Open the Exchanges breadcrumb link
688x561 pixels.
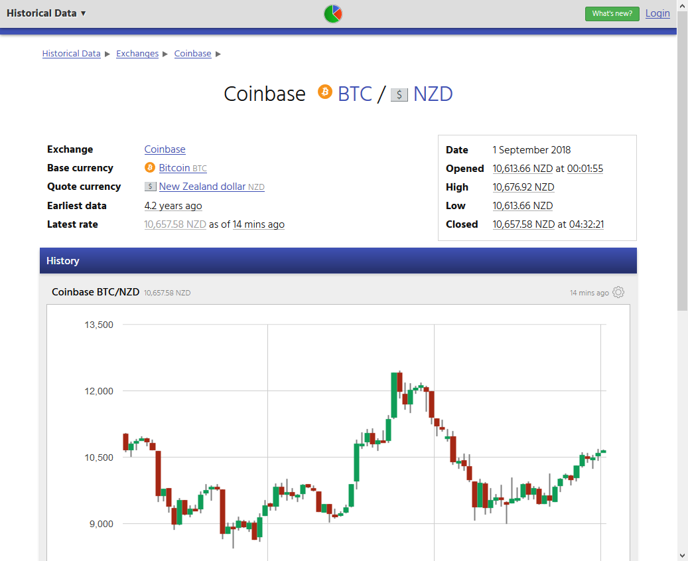pos(137,54)
